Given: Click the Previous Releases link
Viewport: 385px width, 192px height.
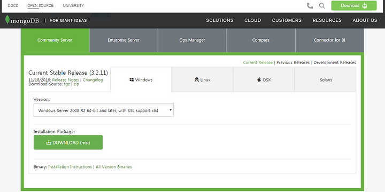Looking at the screenshot, I should [293, 62].
